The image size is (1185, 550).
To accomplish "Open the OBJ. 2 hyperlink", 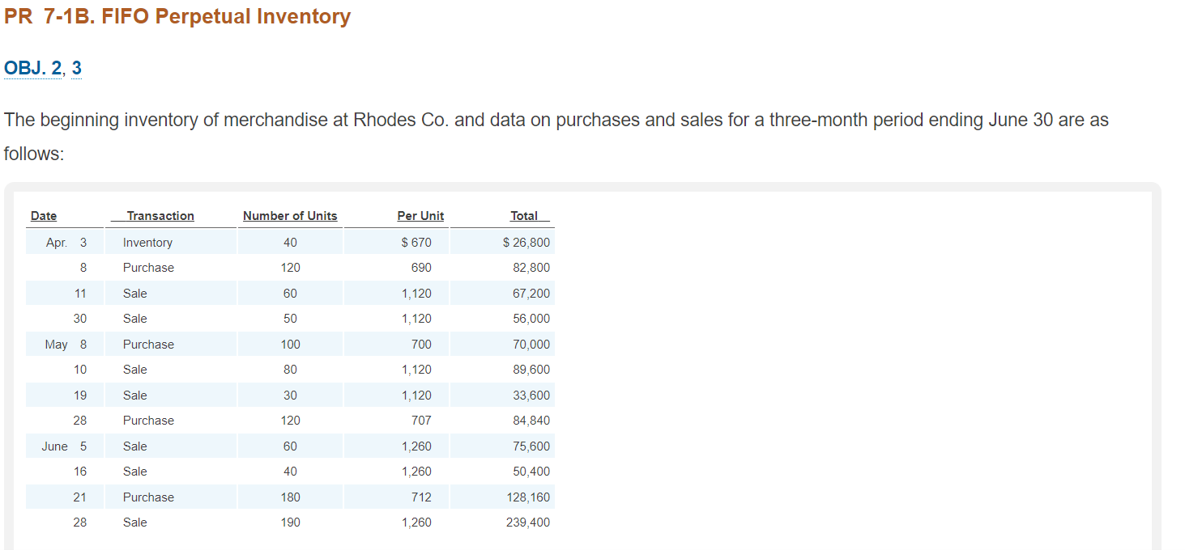I will pyautogui.click(x=31, y=70).
